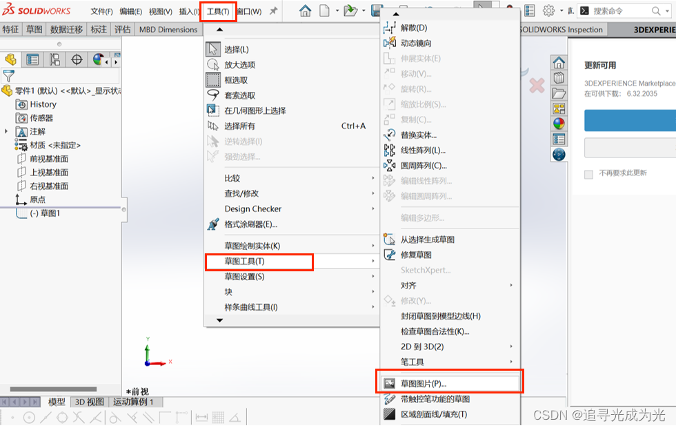Screen dimensions: 676x428
Task: Toggle the 不再要求此更新 checkbox
Action: click(588, 174)
